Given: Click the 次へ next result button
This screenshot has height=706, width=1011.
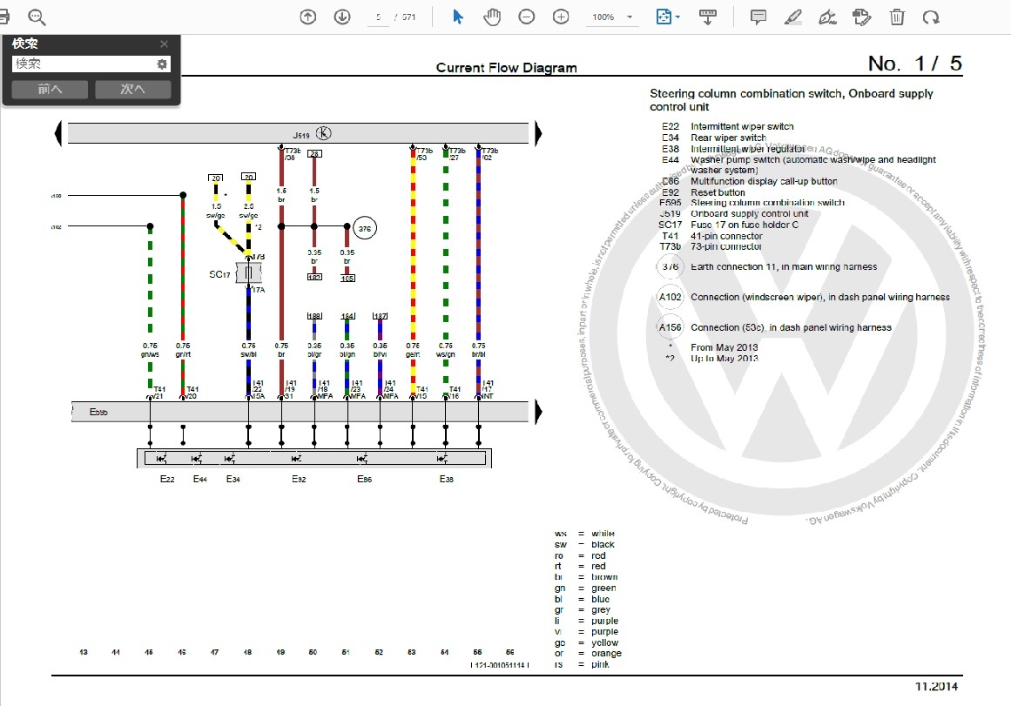Looking at the screenshot, I should (132, 89).
